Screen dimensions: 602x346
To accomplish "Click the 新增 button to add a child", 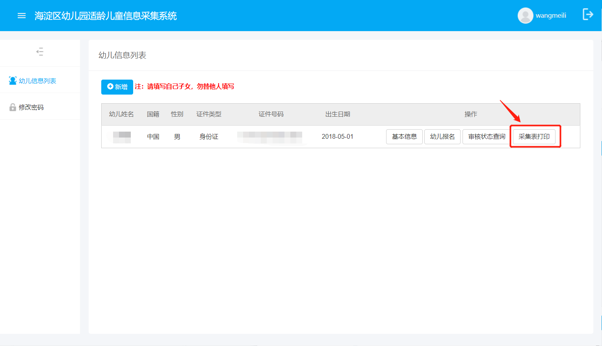I will [117, 87].
